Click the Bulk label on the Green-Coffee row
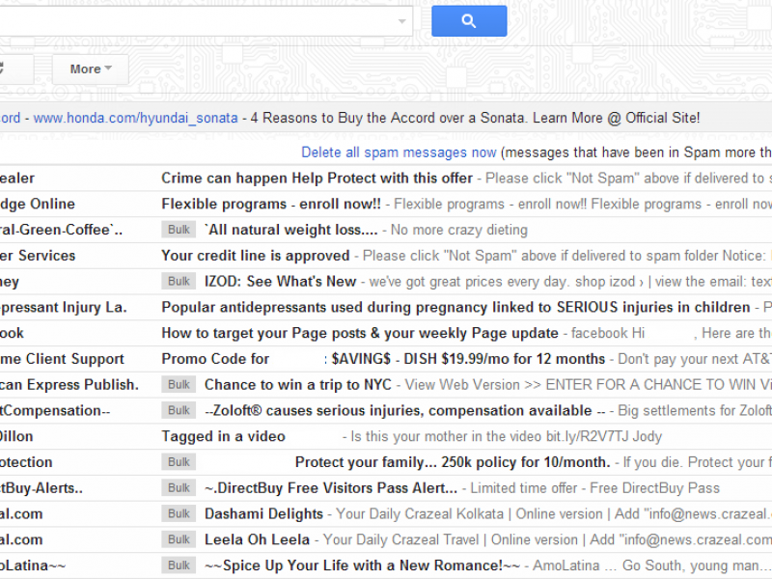The height and width of the screenshot is (579, 772). point(179,230)
